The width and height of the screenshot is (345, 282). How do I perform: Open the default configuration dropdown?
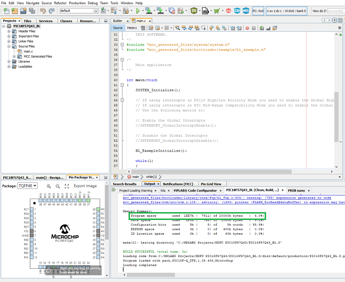tap(79, 11)
